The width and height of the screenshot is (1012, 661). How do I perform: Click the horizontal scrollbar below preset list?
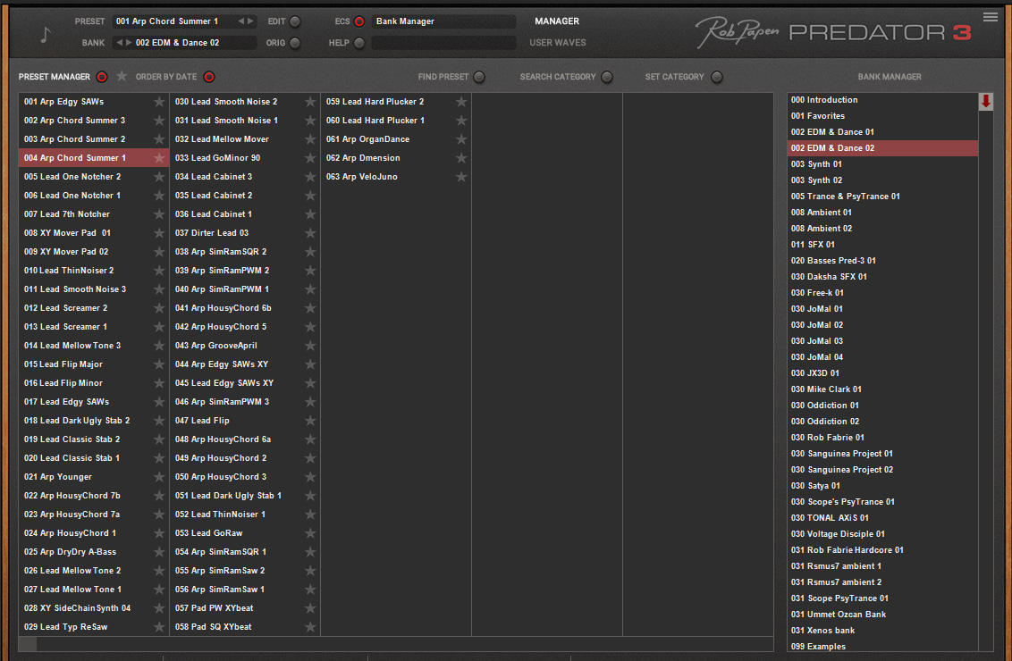(396, 644)
